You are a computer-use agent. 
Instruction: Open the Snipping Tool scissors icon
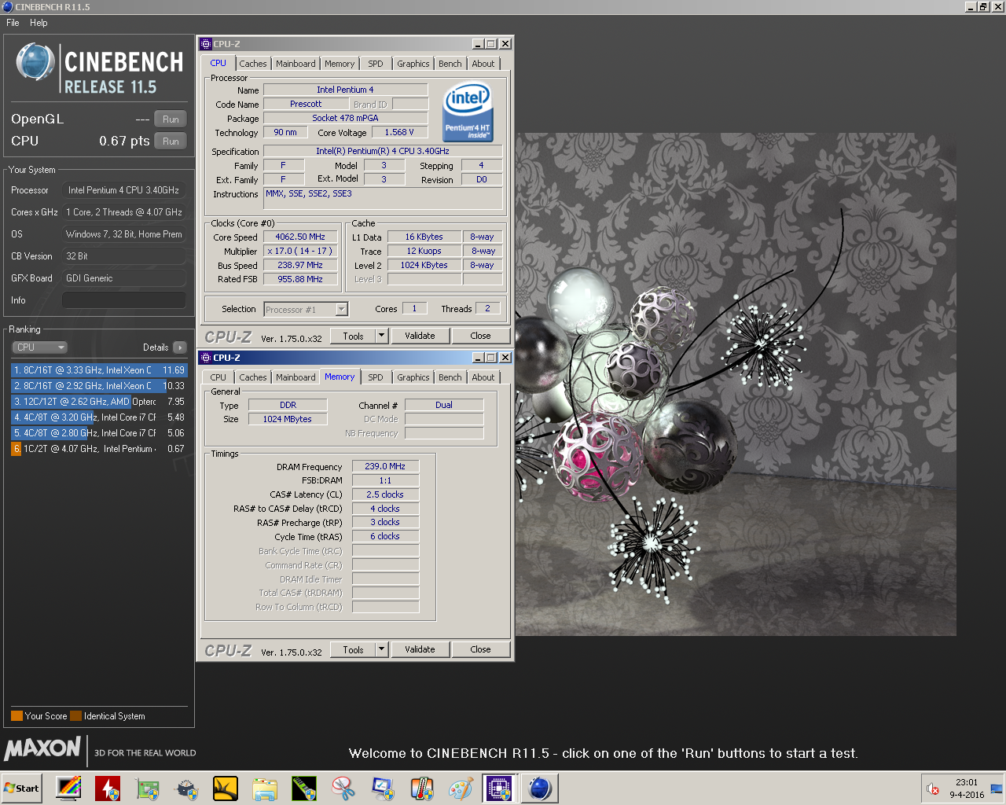click(x=343, y=788)
